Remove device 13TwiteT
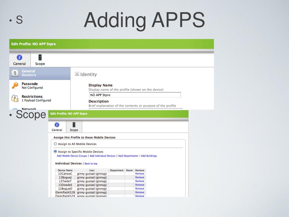289x217 pixels. pos(140,181)
